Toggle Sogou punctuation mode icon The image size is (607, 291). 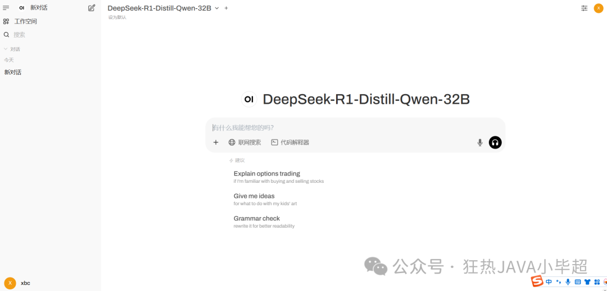pos(558,281)
